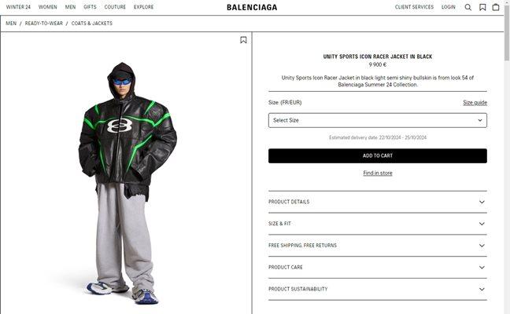
Task: Open the Winter 24 menu
Action: tap(18, 7)
